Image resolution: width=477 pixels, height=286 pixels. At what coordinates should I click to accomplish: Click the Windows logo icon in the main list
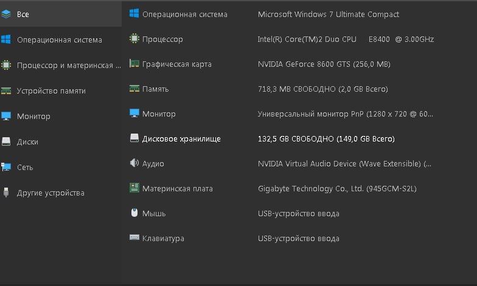[x=134, y=13]
